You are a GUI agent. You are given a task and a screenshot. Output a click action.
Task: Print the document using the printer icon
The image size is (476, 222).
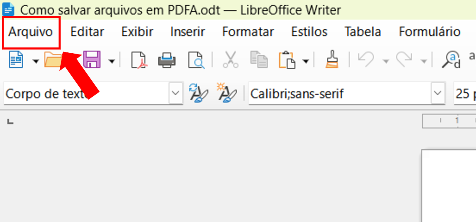coord(167,61)
